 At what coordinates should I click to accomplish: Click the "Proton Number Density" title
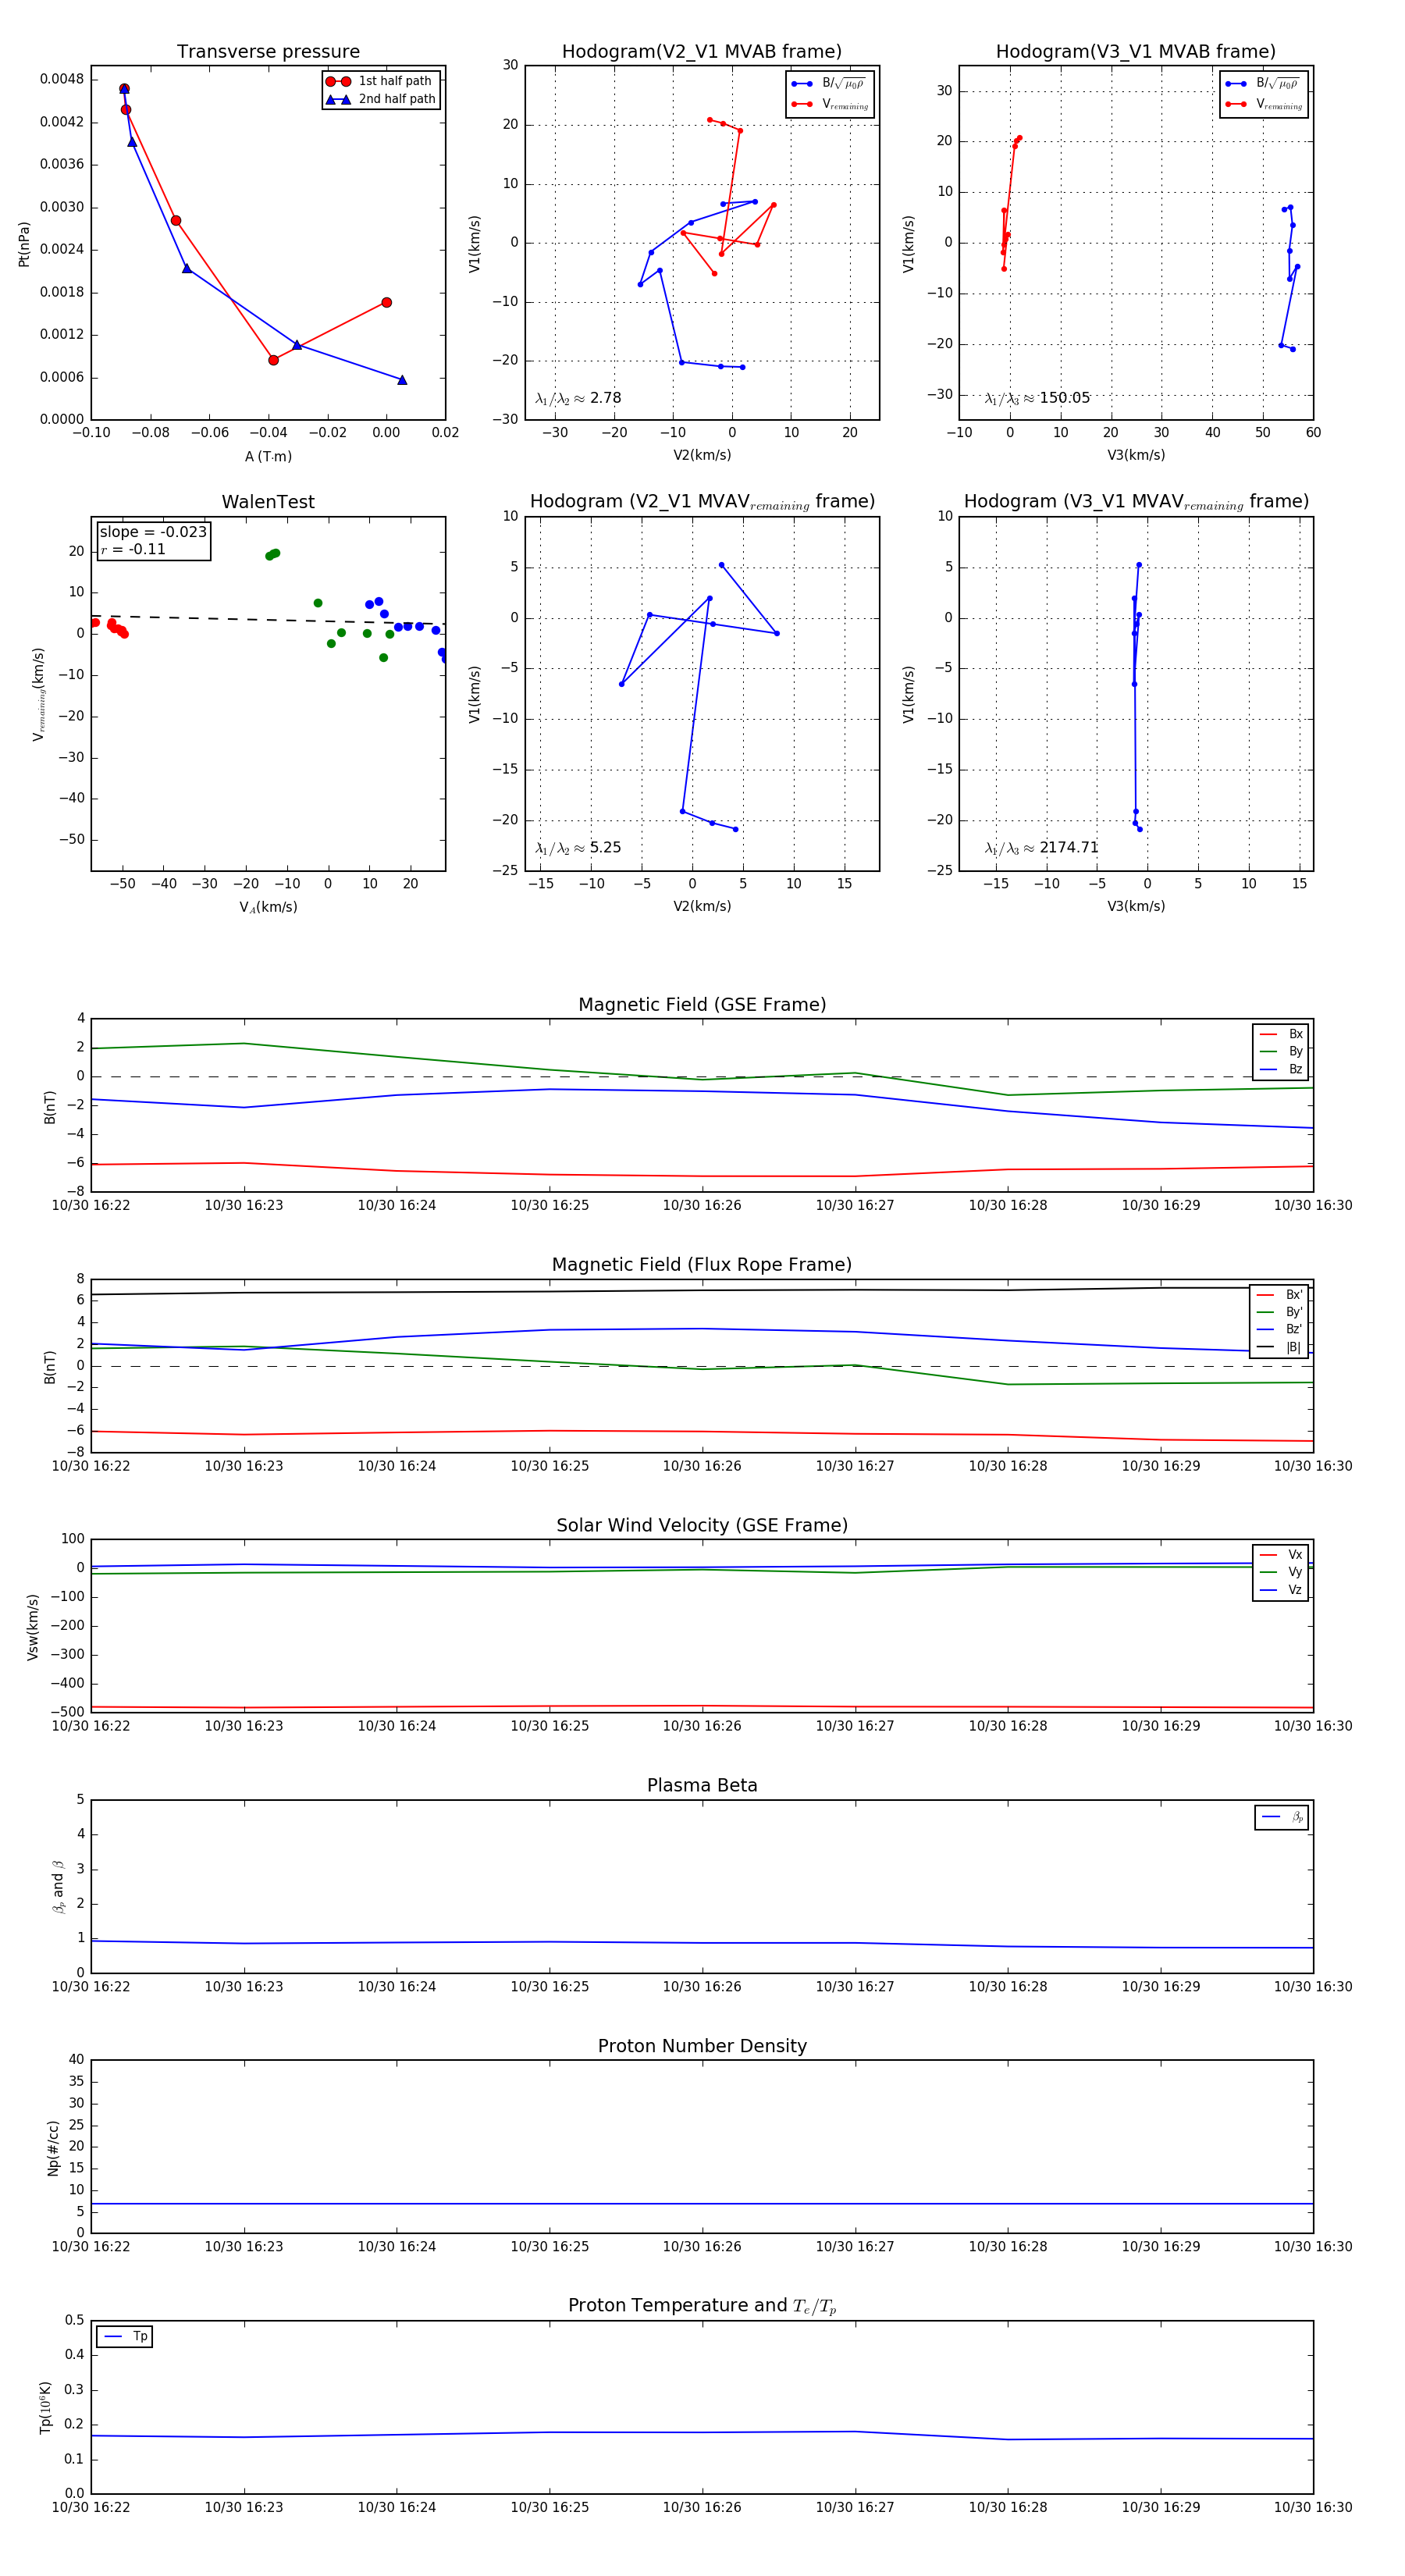click(x=702, y=2046)
